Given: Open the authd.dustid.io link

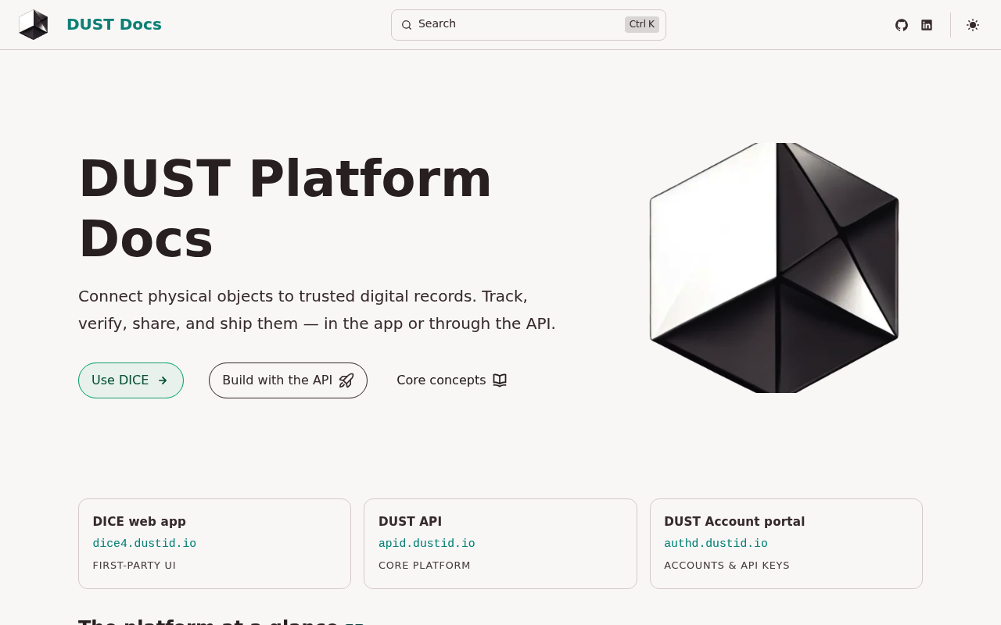Looking at the screenshot, I should tap(716, 544).
